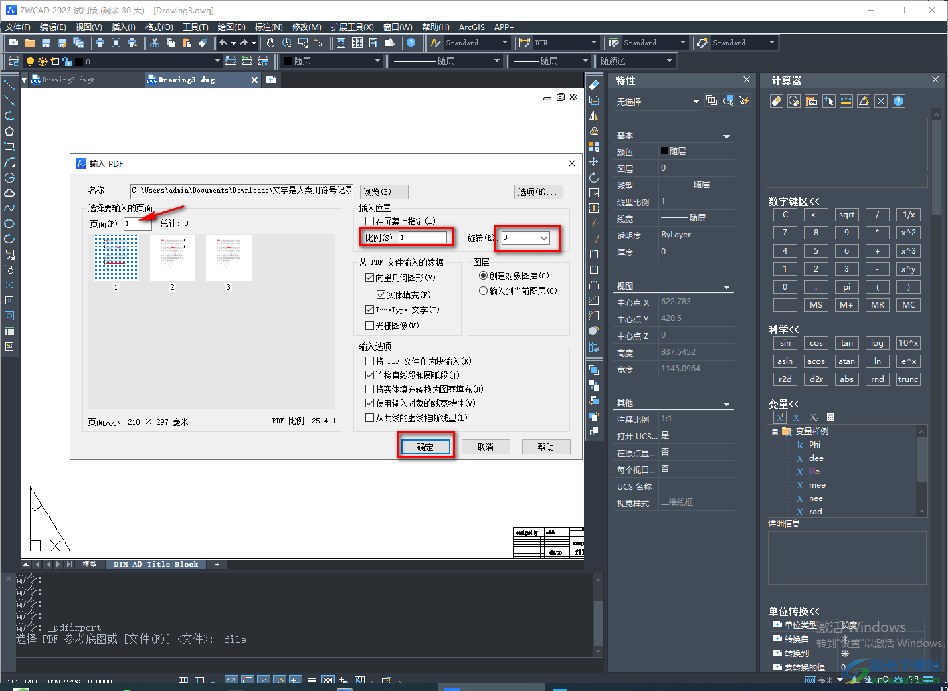Viewport: 948px width, 691px height.
Task: Click calculator Get Coordinates icon
Action: coord(829,102)
